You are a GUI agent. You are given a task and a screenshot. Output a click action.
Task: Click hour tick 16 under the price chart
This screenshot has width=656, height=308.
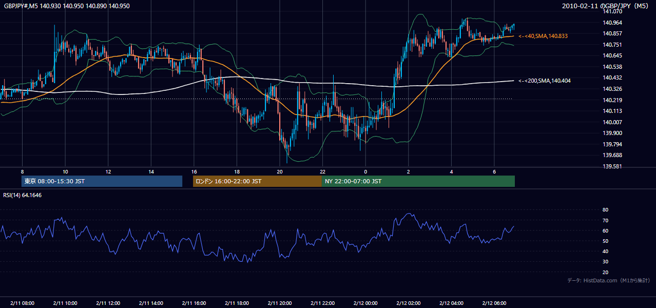(x=194, y=171)
